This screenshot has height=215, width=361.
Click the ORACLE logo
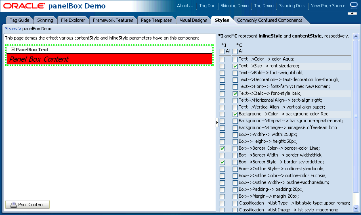pyautogui.click(x=24, y=6)
